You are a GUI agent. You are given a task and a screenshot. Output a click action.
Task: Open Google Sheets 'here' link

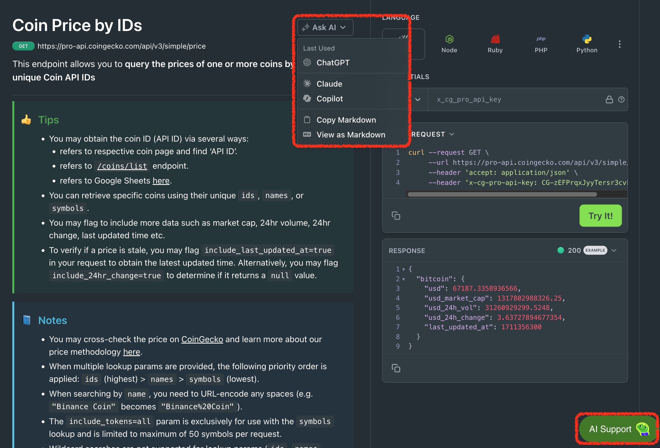tap(161, 181)
